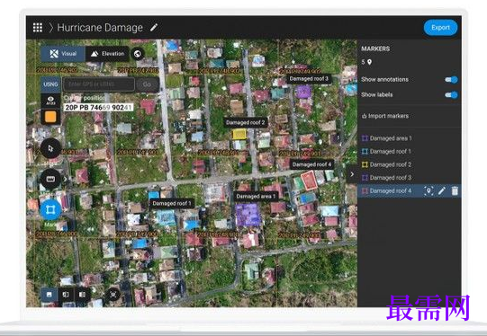Viewport: 487px width, 336px height.
Task: Open the globe basemap button
Action: coord(138,54)
